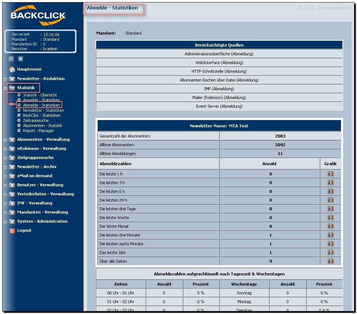Open chart icon for Die letzten sechs Monate

coord(331,244)
